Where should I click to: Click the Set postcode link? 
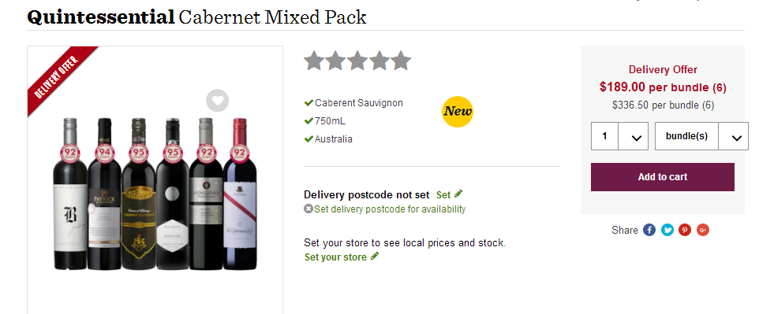443,194
